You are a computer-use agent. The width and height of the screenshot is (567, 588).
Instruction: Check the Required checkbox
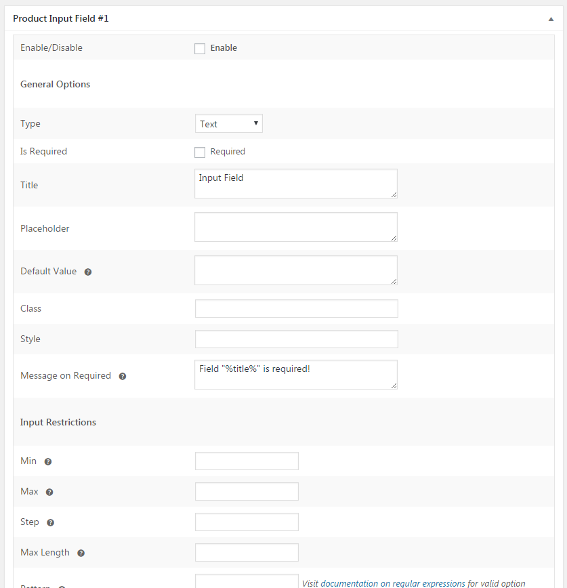200,152
